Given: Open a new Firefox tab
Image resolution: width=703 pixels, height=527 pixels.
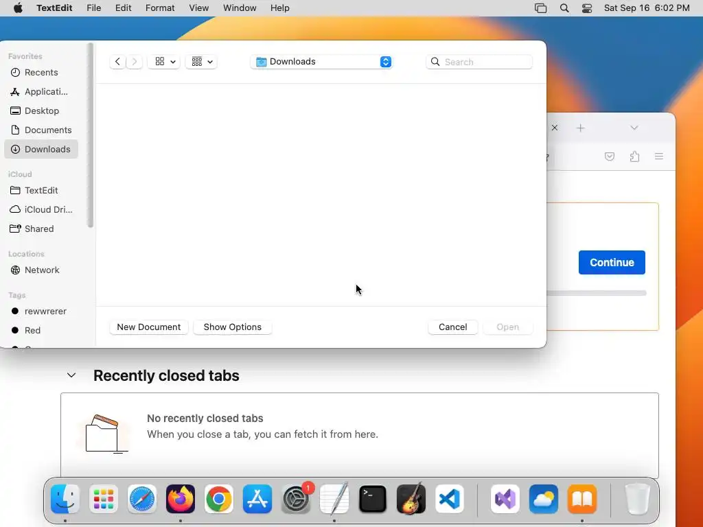Looking at the screenshot, I should point(581,128).
